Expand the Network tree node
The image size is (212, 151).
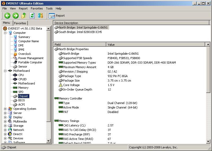pyautogui.click(x=5, y=130)
